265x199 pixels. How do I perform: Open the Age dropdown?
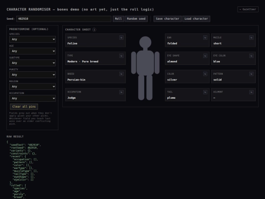pos(32,51)
